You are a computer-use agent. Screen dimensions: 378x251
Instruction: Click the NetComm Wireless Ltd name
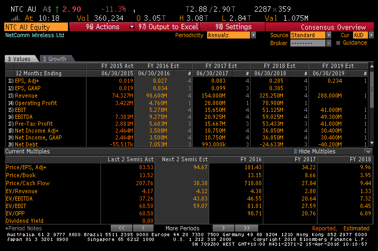[x=35, y=35]
